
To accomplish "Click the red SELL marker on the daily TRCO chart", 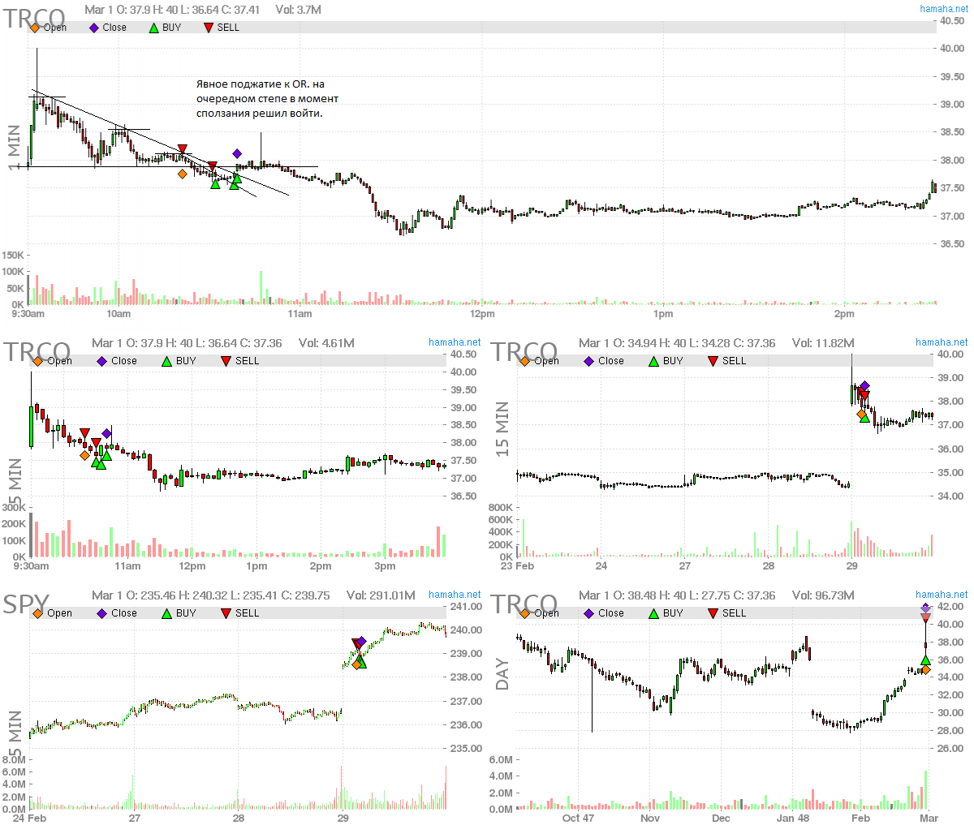I will click(926, 619).
